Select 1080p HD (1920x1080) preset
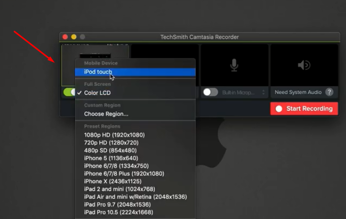Image resolution: width=346 pixels, height=219 pixels. [x=135, y=135]
